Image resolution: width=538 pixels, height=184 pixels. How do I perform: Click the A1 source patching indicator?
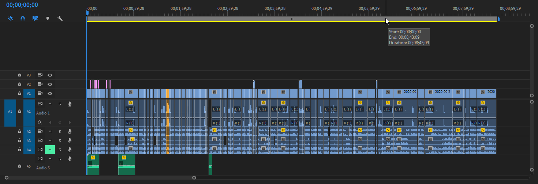click(x=10, y=111)
